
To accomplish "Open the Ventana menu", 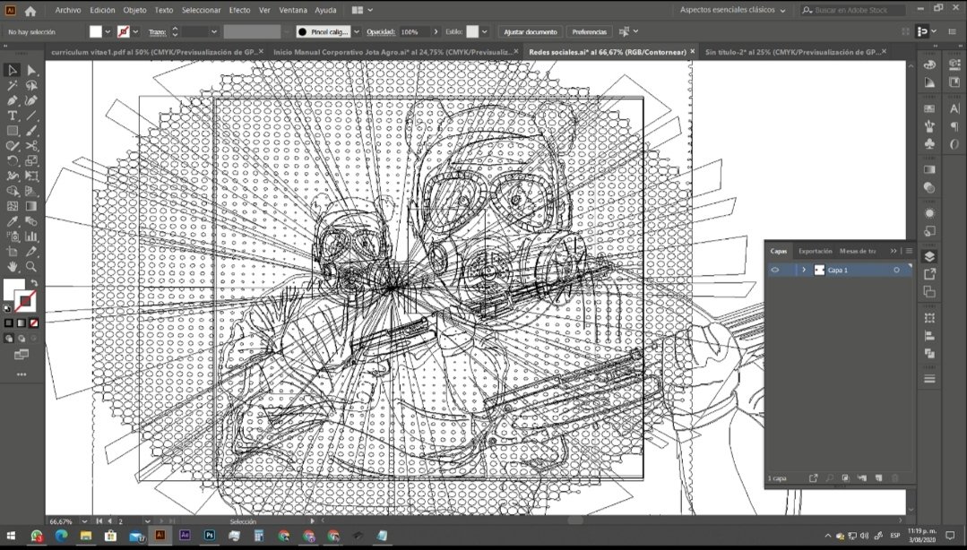I will 293,11.
